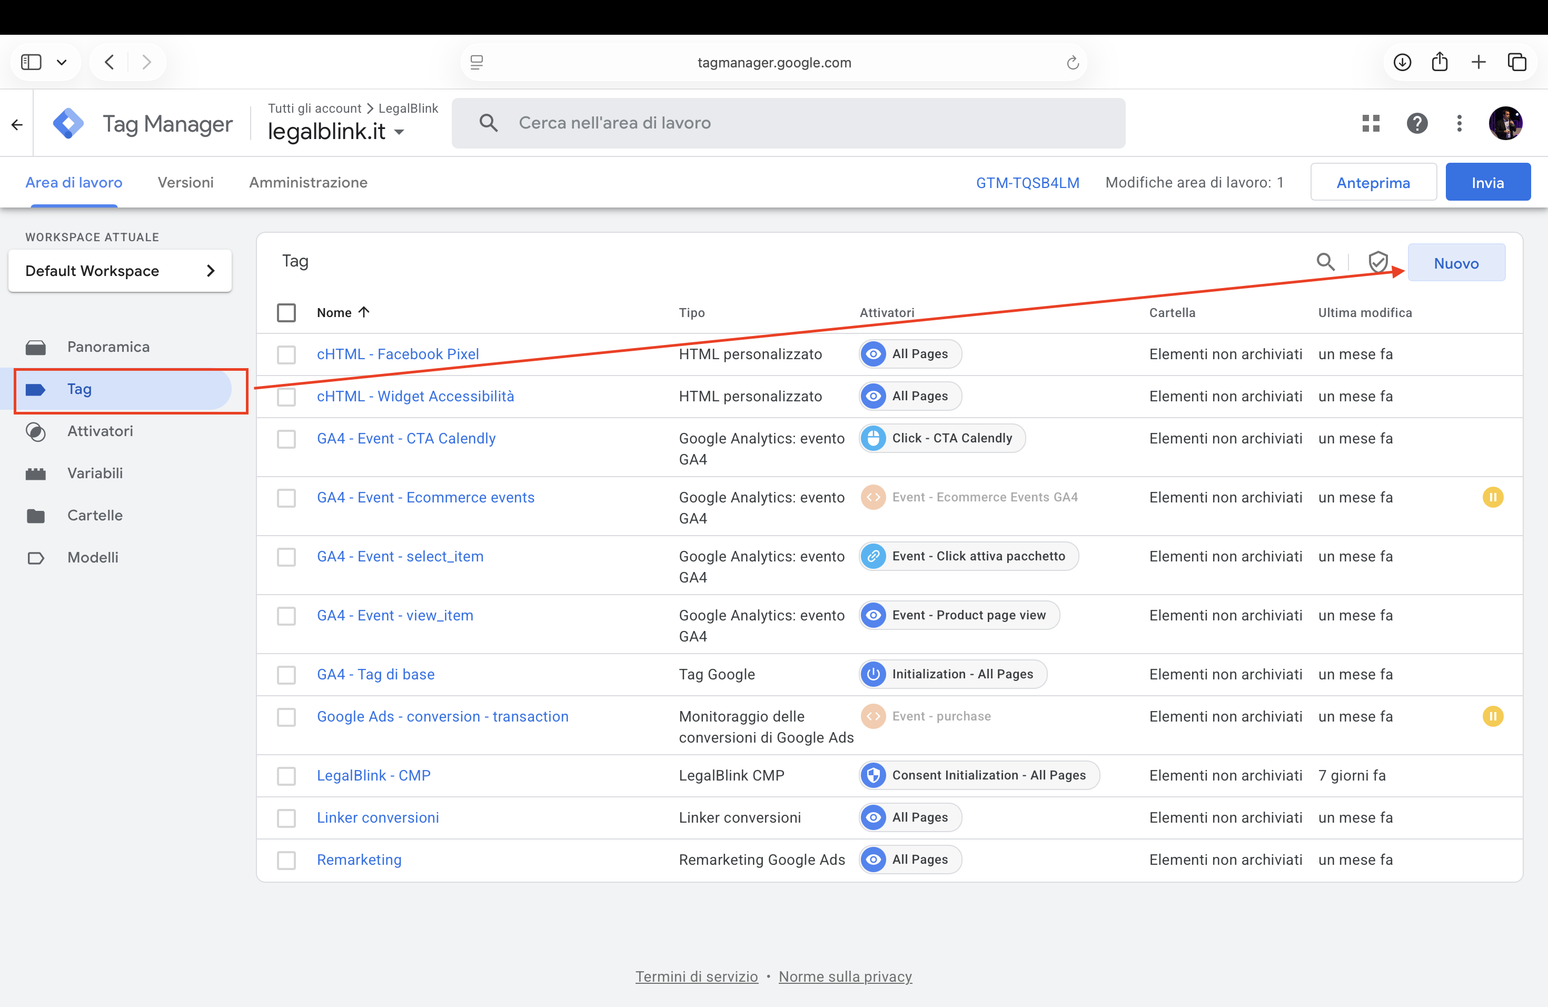Open Safari sidebar dropdown chevron
This screenshot has height=1007, width=1548.
click(62, 63)
